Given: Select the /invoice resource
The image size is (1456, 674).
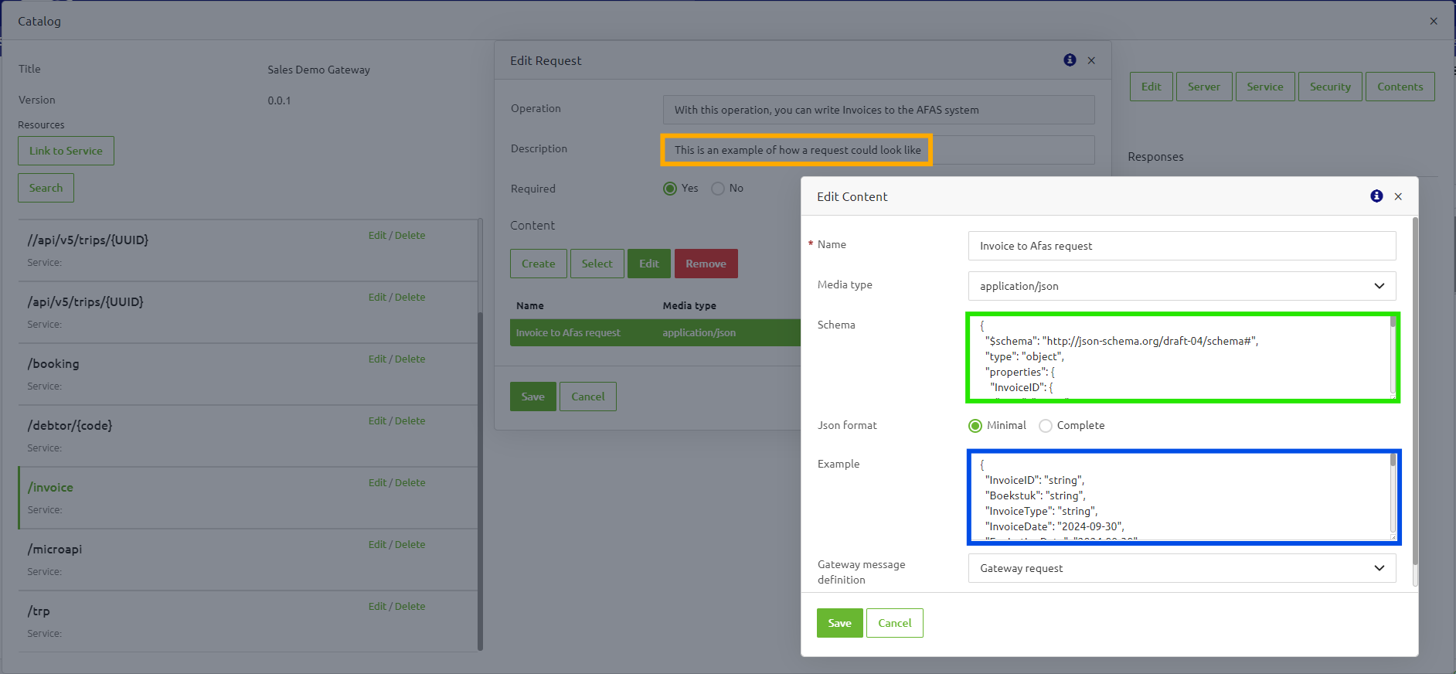Looking at the screenshot, I should 247,498.
